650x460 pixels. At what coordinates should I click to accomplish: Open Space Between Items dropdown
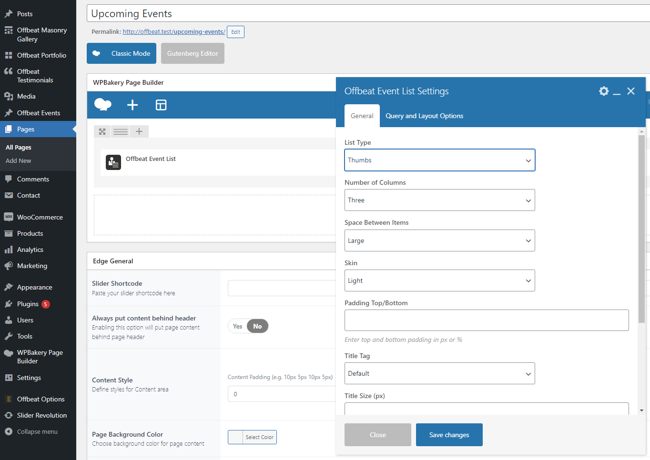click(x=439, y=240)
